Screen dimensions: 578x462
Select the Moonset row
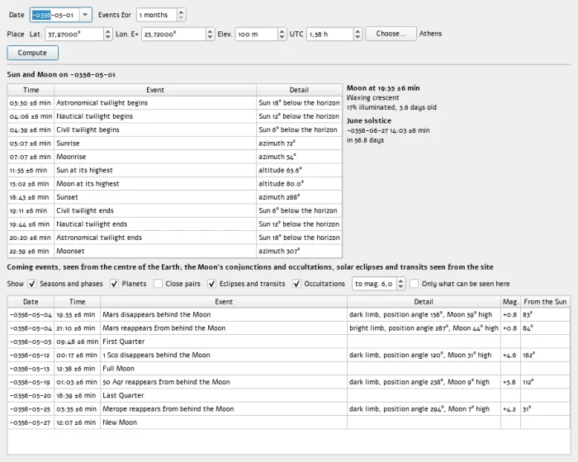click(x=175, y=251)
